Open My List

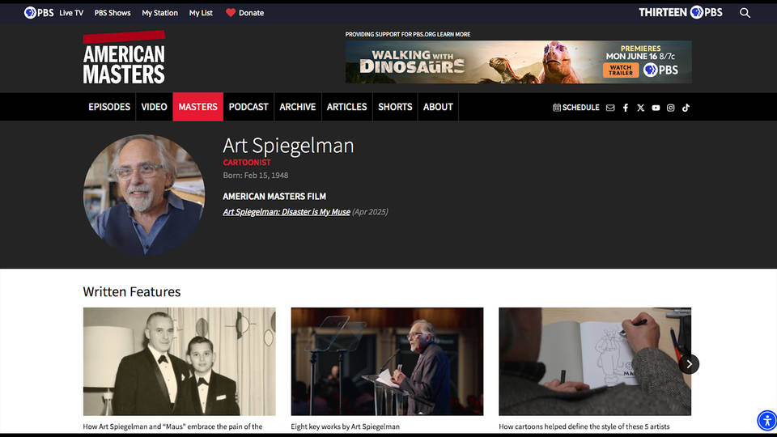pos(201,13)
